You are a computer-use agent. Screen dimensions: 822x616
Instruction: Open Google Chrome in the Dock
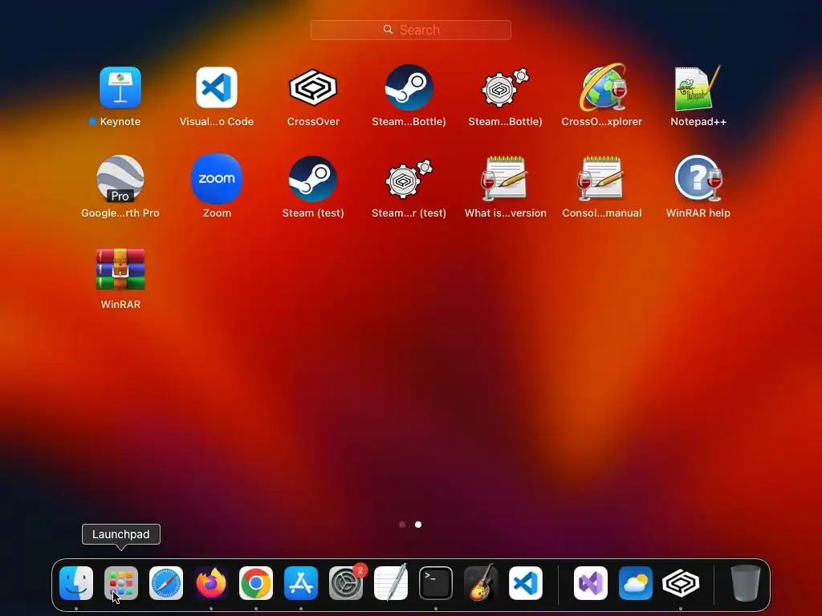click(256, 583)
